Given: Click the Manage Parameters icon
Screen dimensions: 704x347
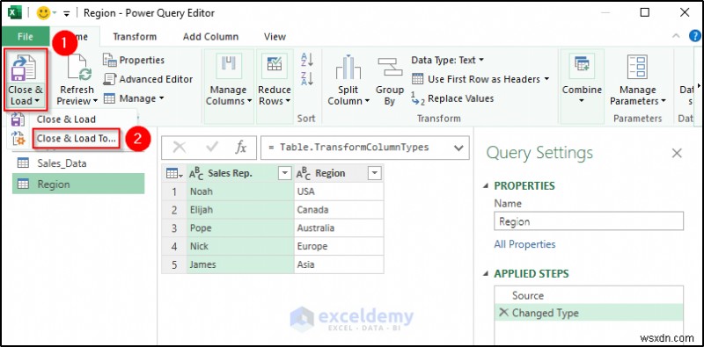Looking at the screenshot, I should coord(637,67).
